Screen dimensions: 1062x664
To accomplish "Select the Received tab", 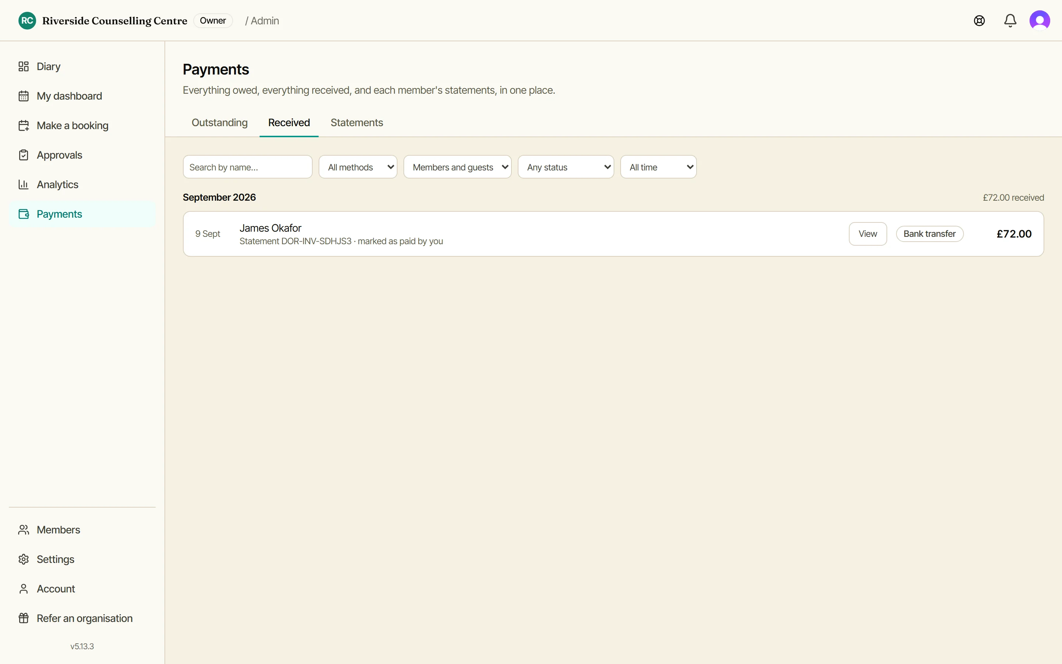I will (x=289, y=122).
